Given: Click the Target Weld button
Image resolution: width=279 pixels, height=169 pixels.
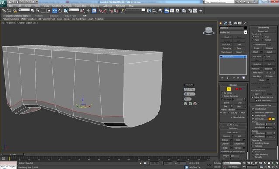Looking at the screenshot, I should (239, 144).
